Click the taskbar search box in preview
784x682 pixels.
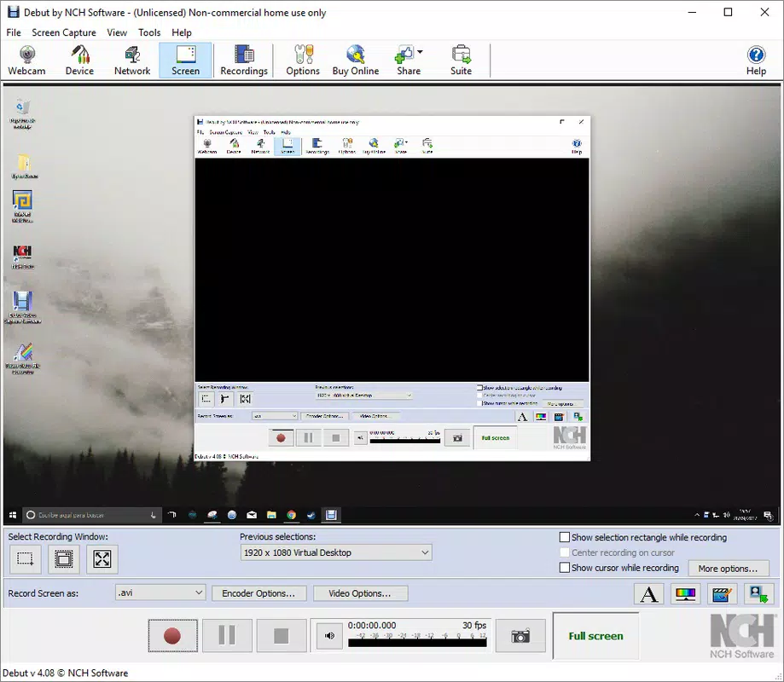(x=92, y=515)
